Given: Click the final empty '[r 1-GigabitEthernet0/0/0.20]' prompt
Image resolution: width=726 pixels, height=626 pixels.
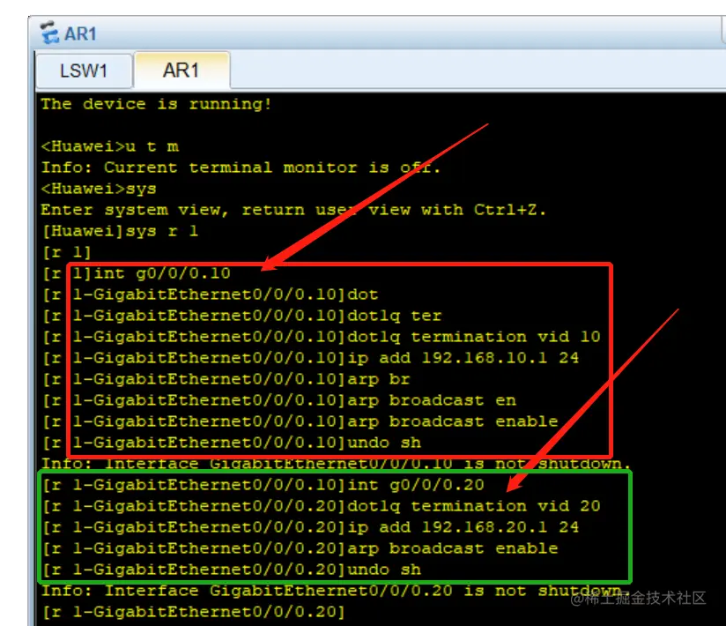Looking at the screenshot, I should coord(194,612).
